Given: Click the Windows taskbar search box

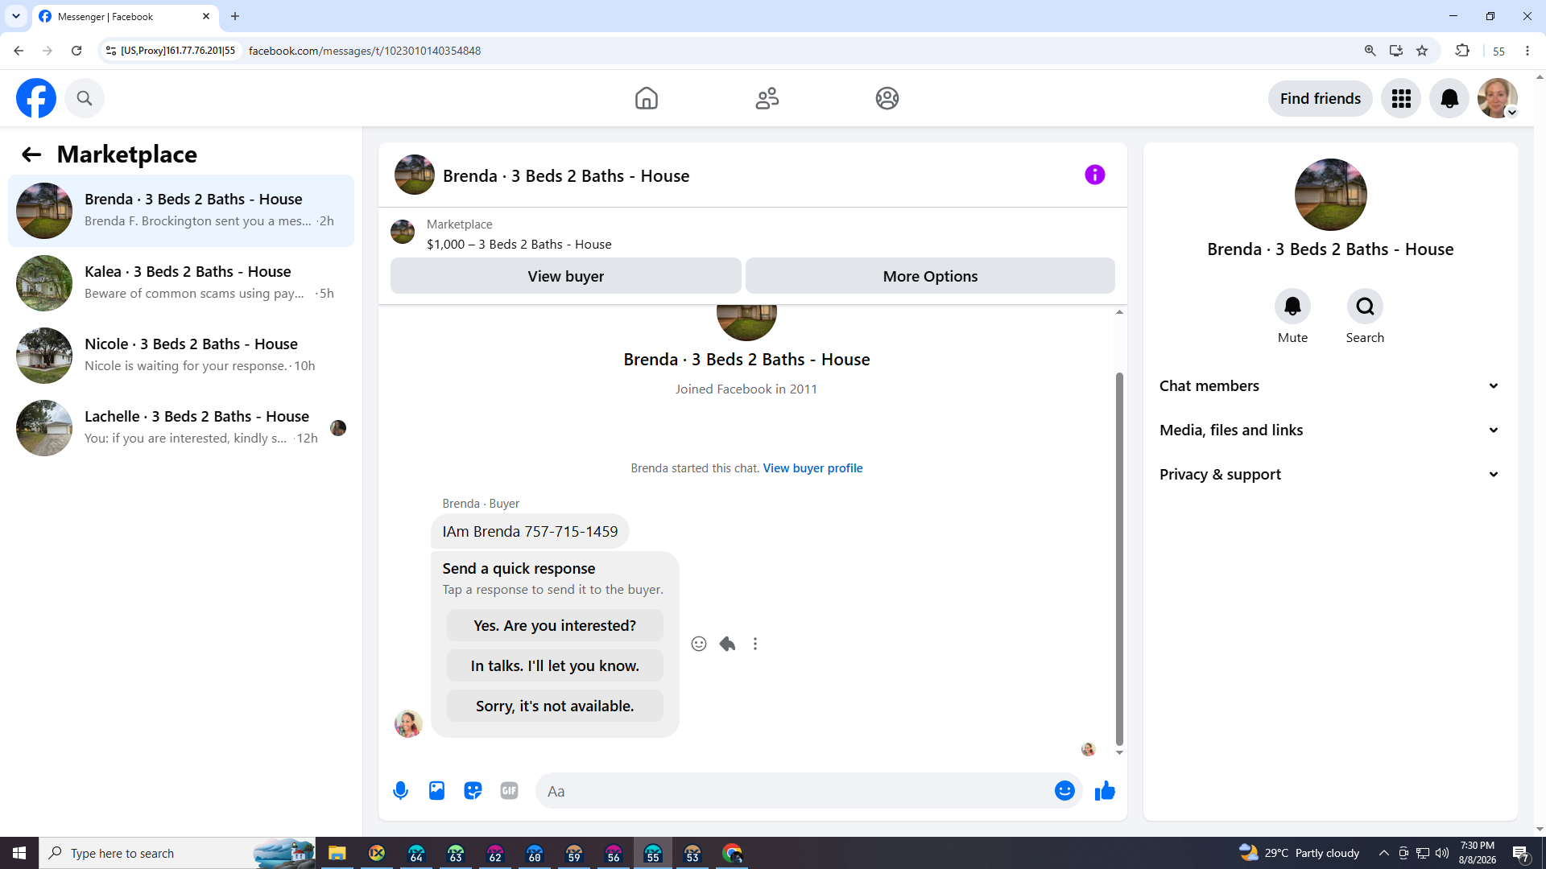Looking at the screenshot, I should 177,853.
